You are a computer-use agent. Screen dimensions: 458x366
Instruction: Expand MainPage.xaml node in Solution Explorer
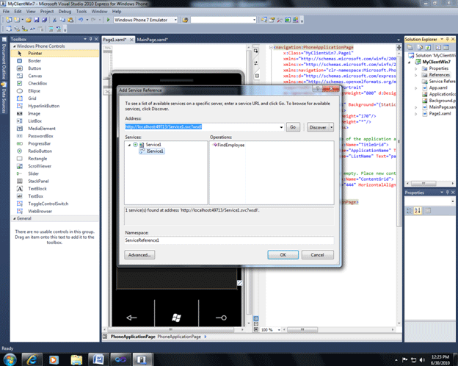(x=416, y=107)
